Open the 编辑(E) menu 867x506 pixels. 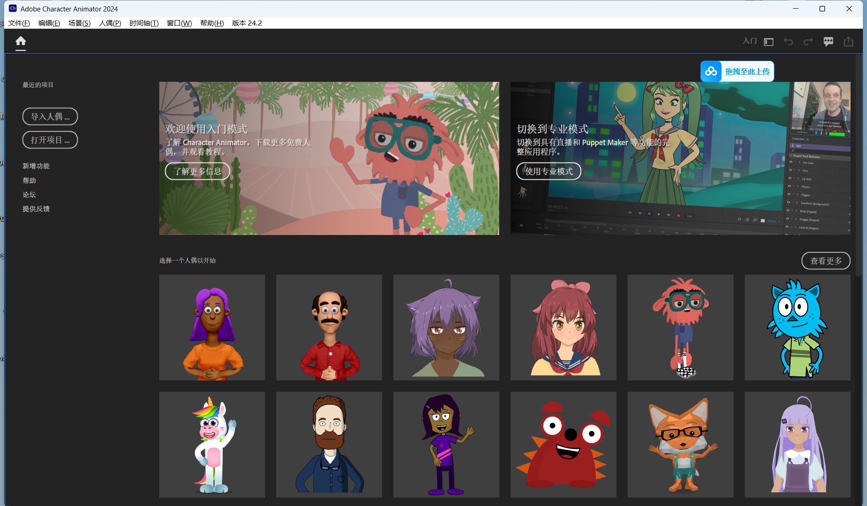pyautogui.click(x=49, y=23)
